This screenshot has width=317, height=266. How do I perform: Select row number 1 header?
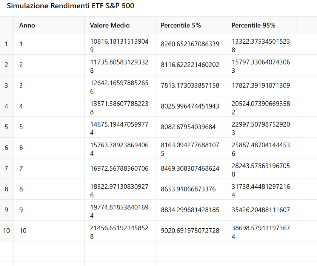(x=6, y=44)
